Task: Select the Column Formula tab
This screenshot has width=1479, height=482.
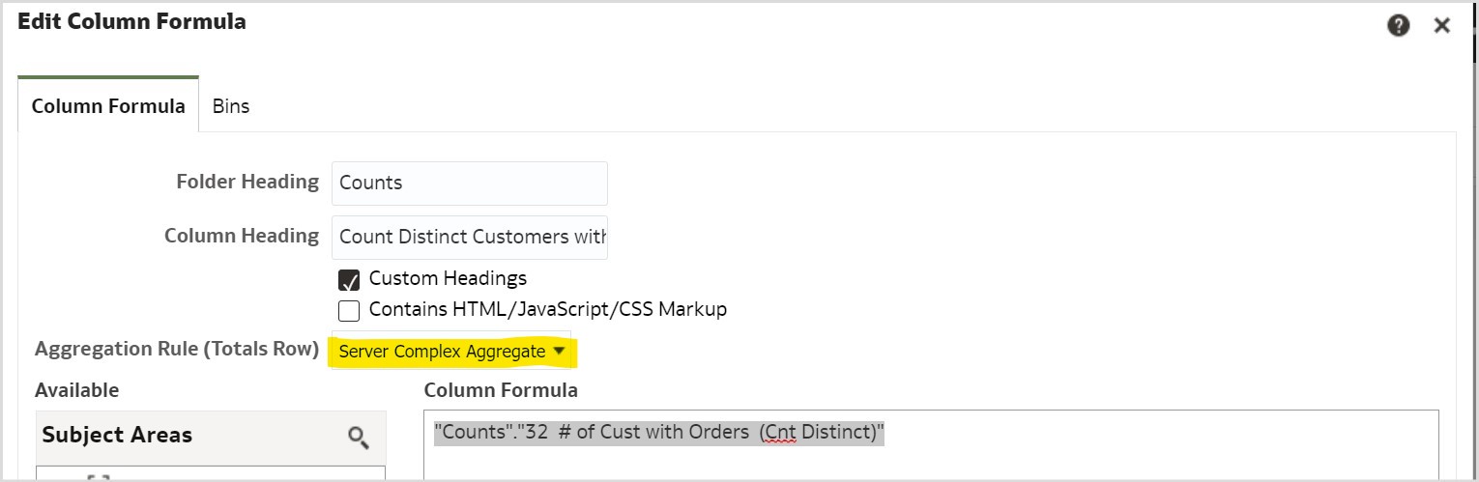Action: 108,106
